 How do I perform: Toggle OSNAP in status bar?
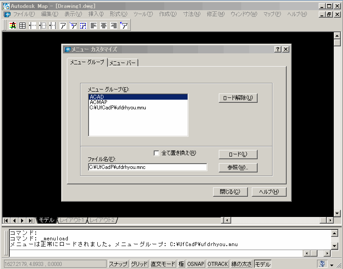(195, 264)
